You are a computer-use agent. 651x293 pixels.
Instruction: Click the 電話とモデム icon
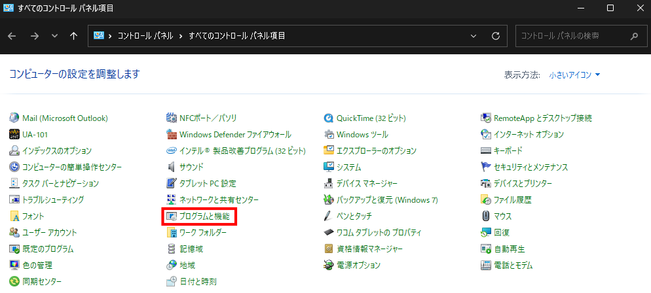click(x=486, y=266)
